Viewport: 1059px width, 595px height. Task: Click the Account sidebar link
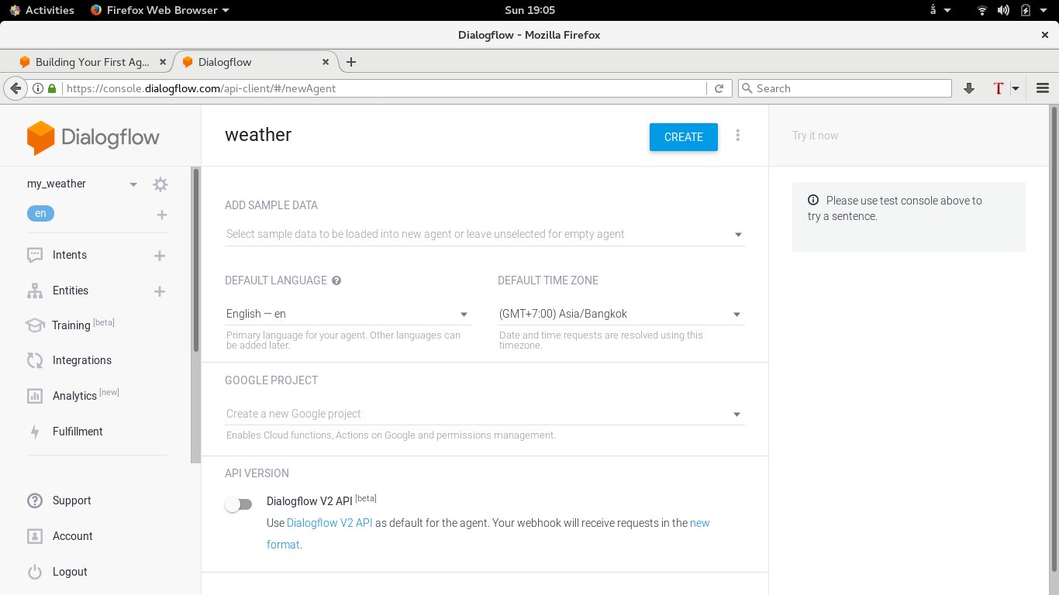[x=73, y=536]
